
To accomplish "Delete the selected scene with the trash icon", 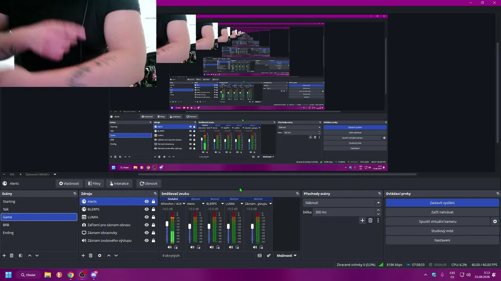I will coord(12,256).
